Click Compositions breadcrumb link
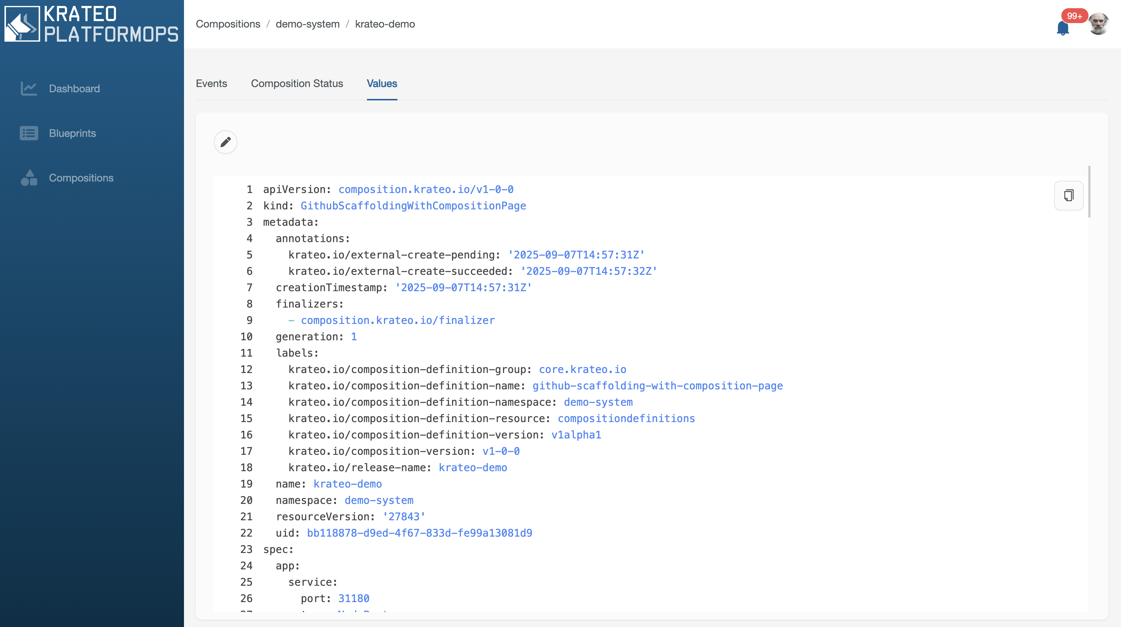Screen dimensions: 1121x627 pyautogui.click(x=228, y=24)
